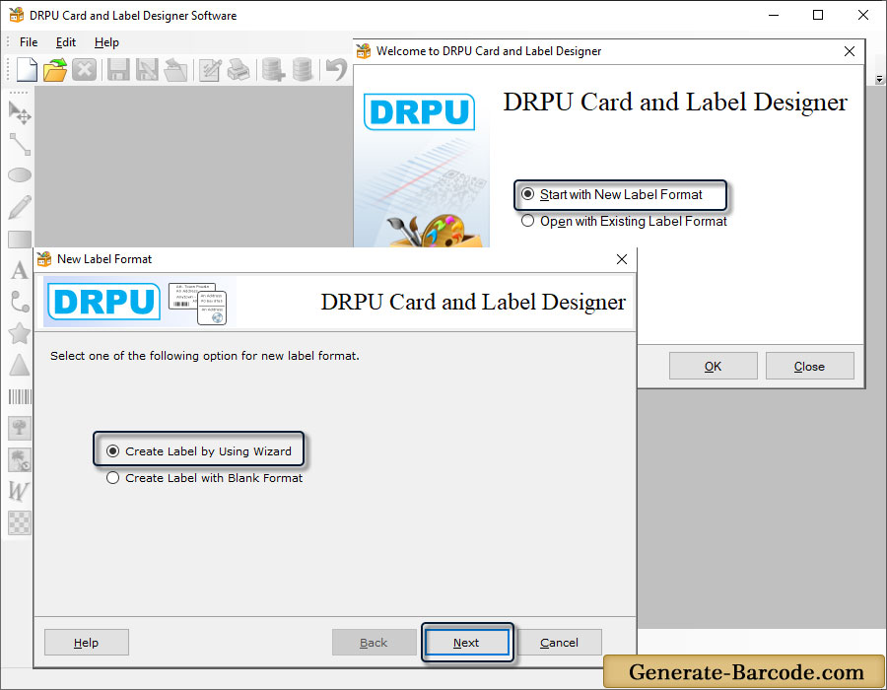Screen dimensions: 887x690
Task: Select the Text tool letter A
Action: coord(20,270)
